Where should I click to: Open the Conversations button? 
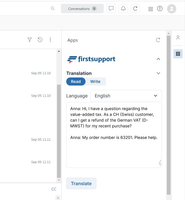coord(82,9)
